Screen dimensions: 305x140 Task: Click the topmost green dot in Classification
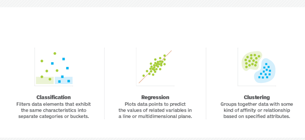point(55,54)
